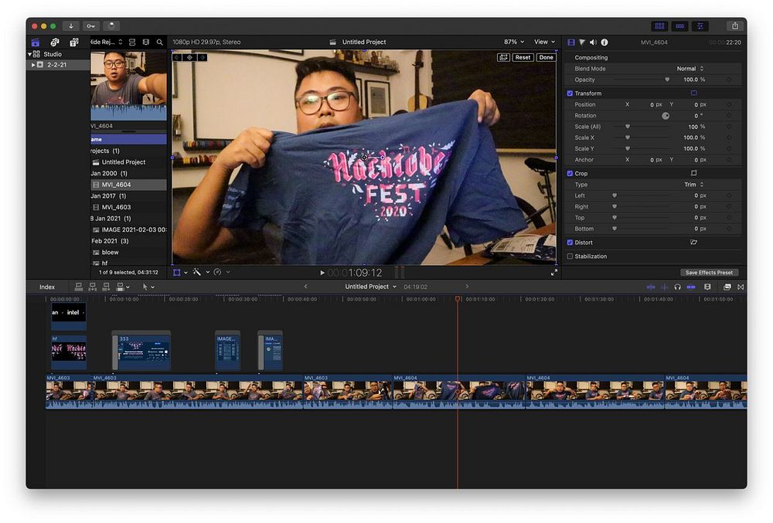Open the viewer zoom 87% dropdown

pos(514,42)
